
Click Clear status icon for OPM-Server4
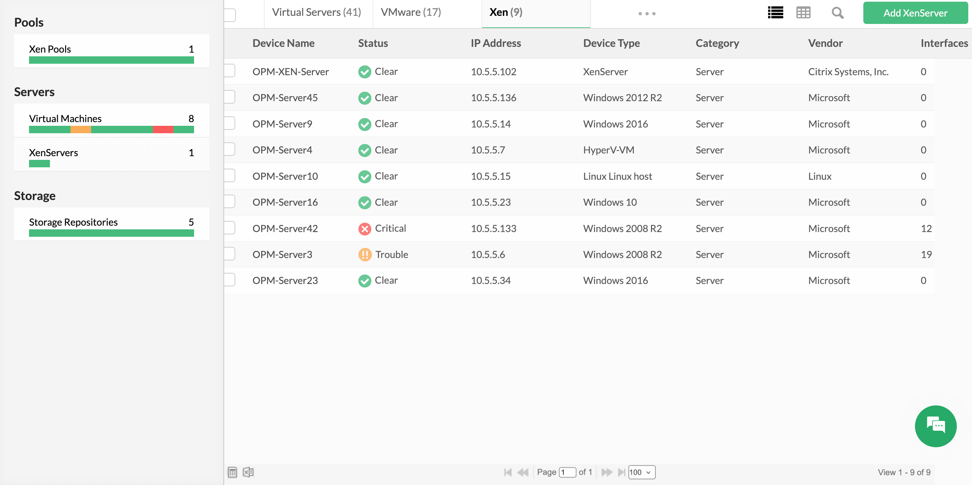point(364,150)
